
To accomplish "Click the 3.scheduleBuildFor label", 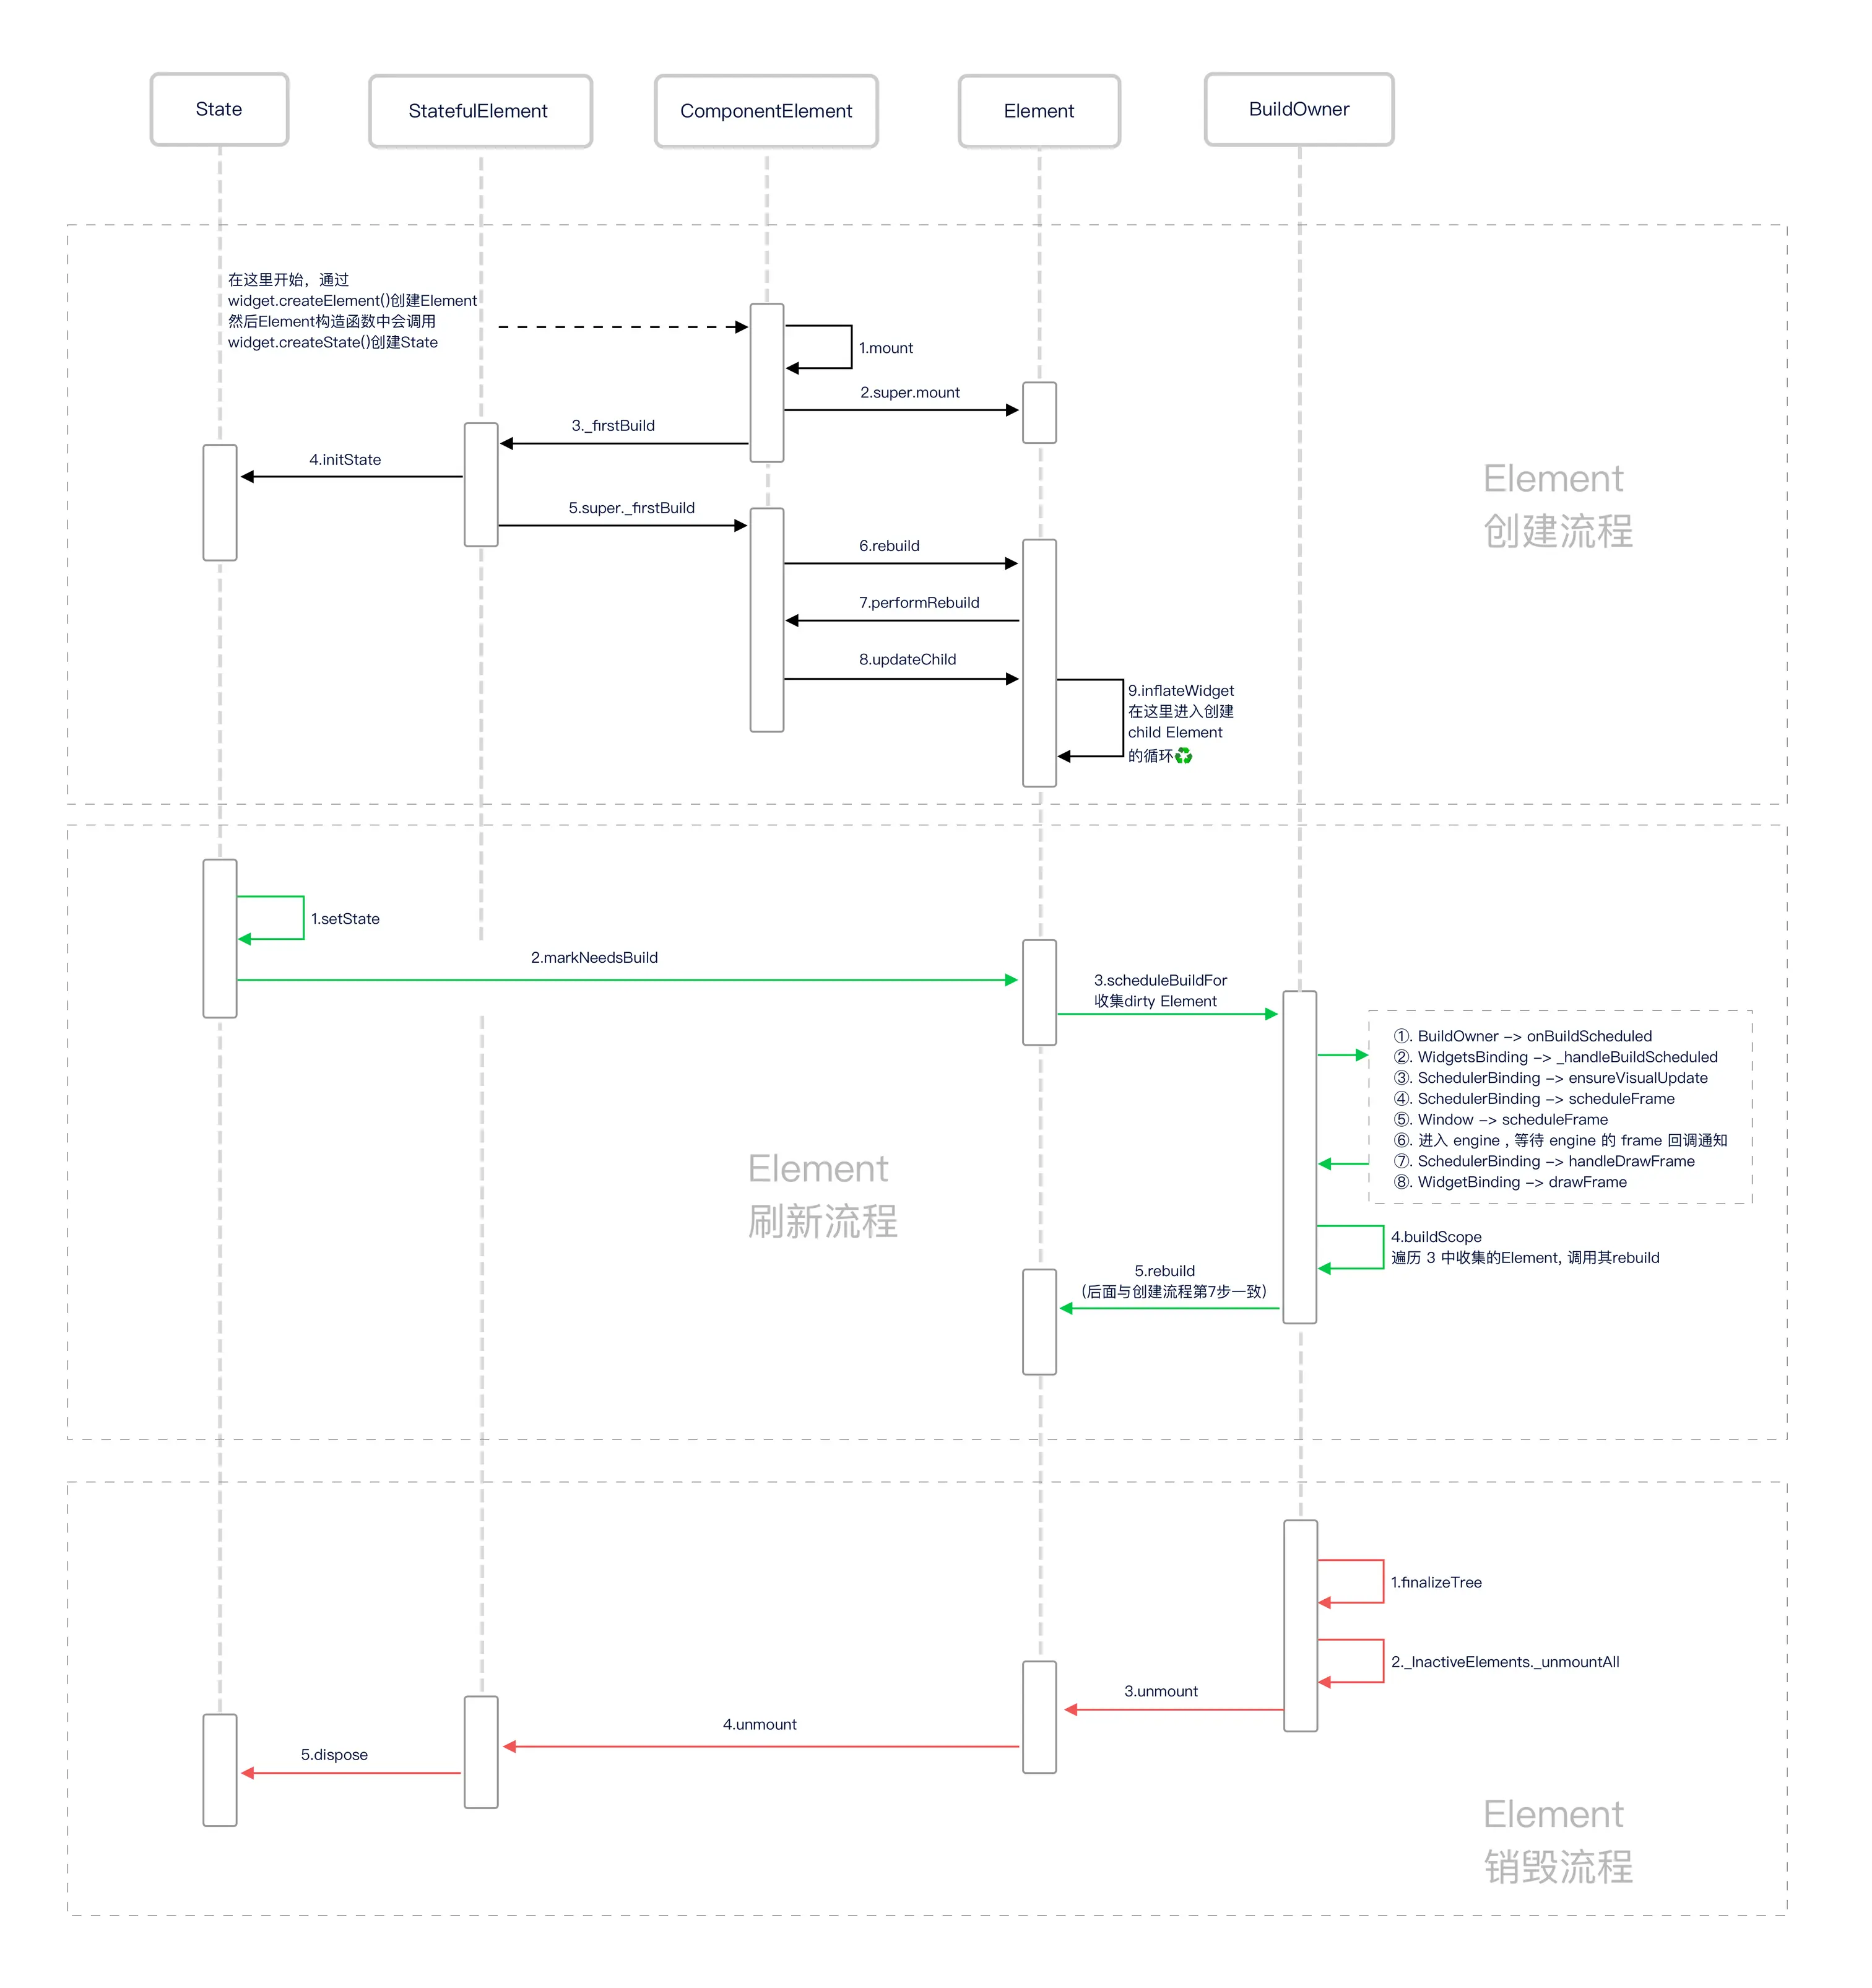I will [x=1160, y=980].
